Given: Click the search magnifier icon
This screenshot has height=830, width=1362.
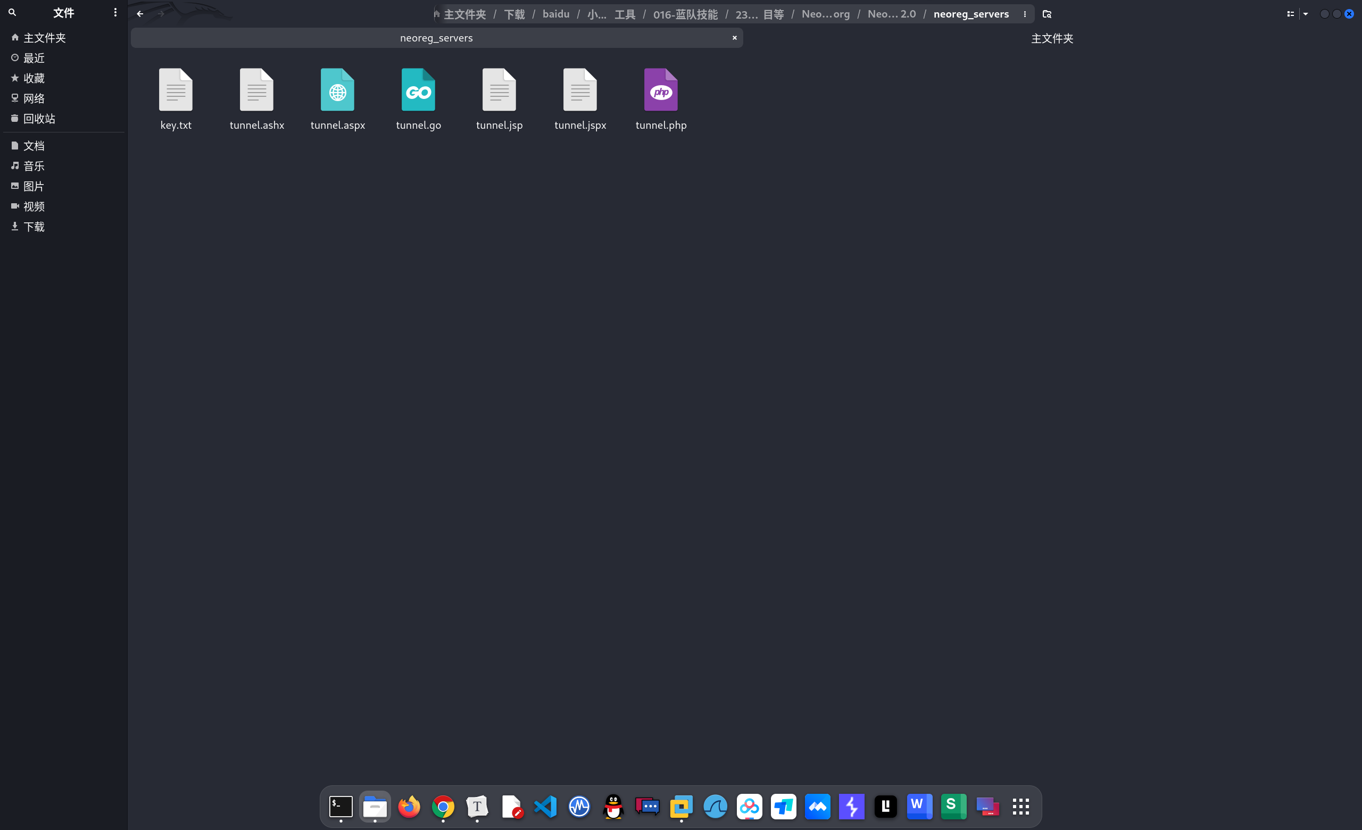Looking at the screenshot, I should [x=12, y=12].
